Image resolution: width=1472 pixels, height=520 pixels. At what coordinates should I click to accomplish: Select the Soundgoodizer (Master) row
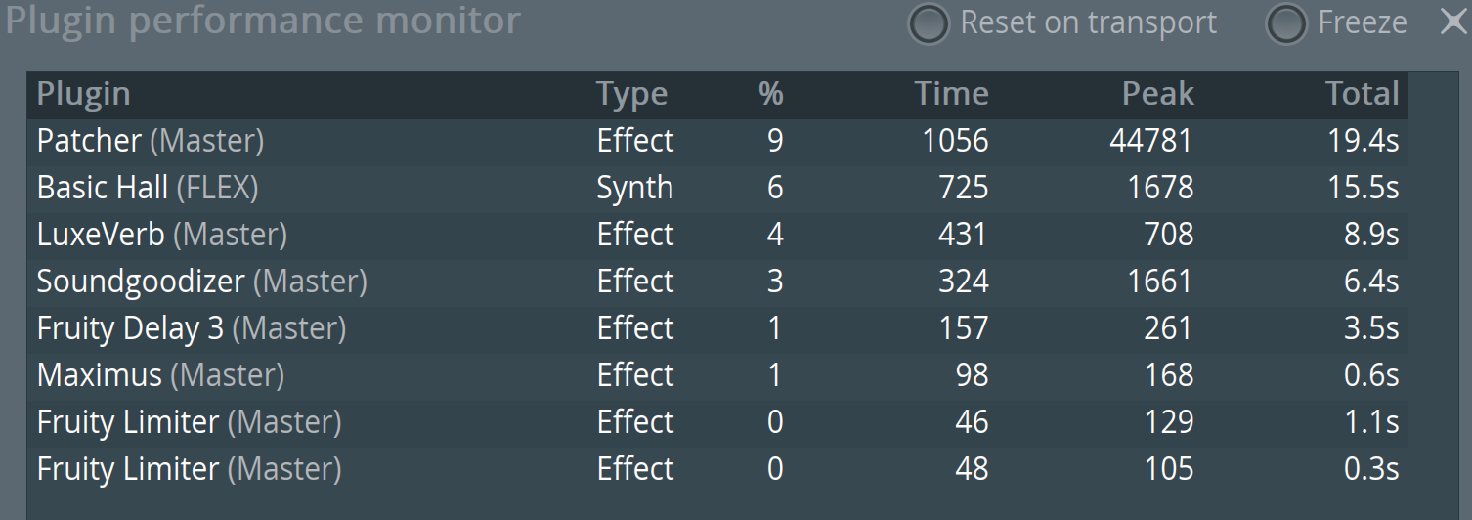pyautogui.click(x=717, y=282)
